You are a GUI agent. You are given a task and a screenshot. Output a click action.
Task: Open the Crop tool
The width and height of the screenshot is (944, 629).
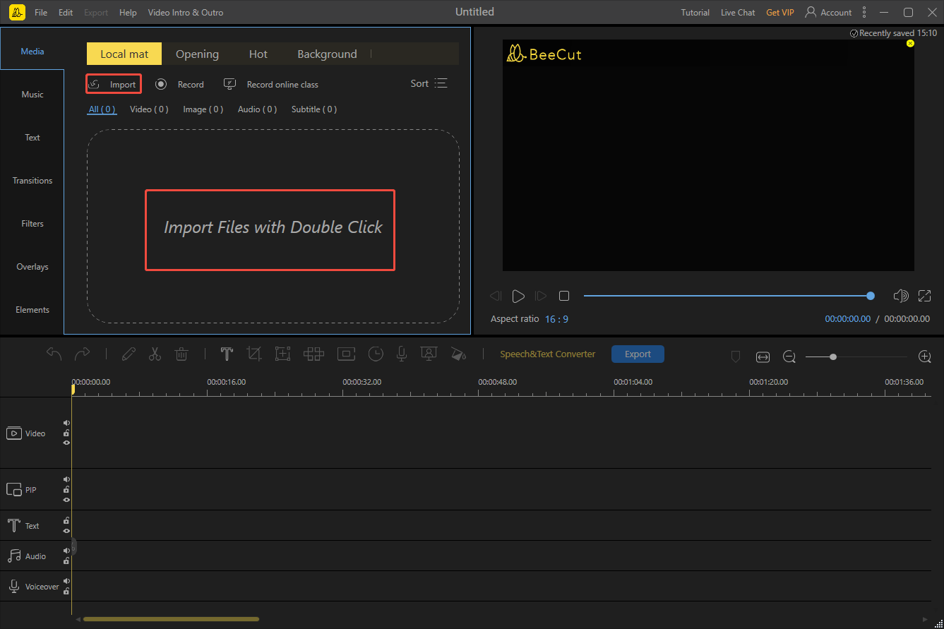pos(254,354)
